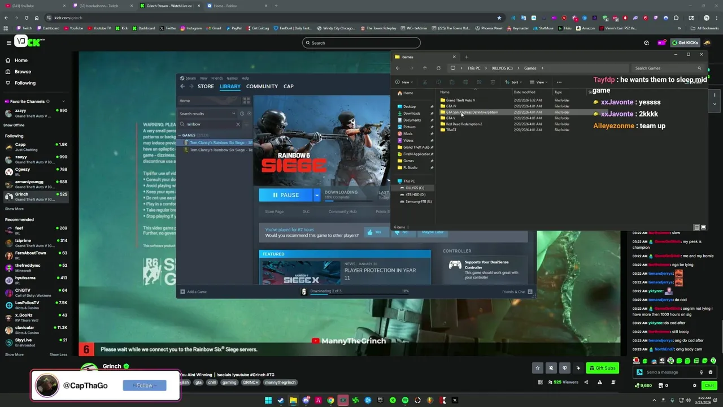Image resolution: width=723 pixels, height=407 pixels.
Task: Open Steam from the taskbar
Action: (281, 400)
